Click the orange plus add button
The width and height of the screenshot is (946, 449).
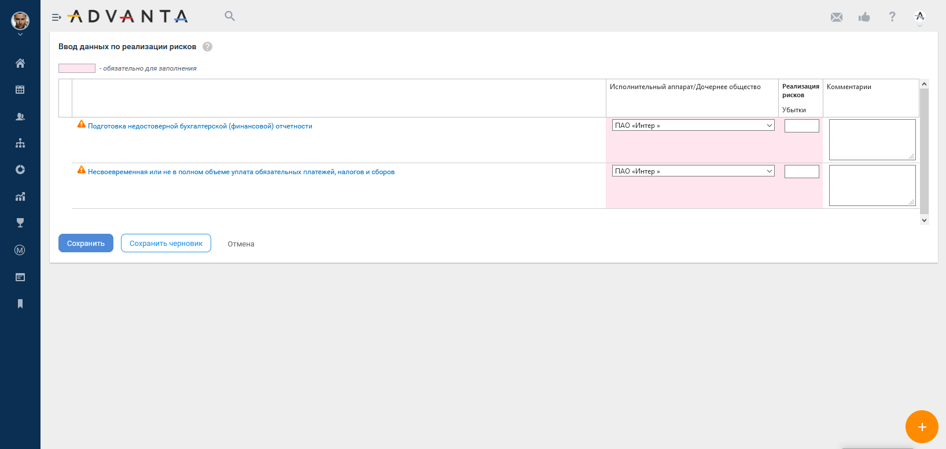[921, 427]
